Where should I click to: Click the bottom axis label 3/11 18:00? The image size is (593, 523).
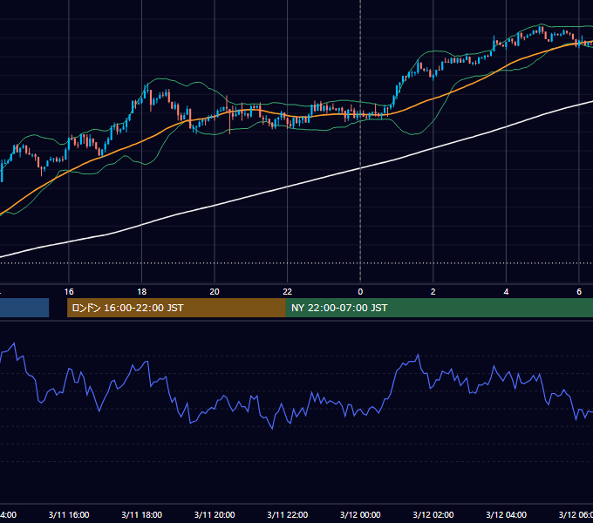[x=142, y=514]
